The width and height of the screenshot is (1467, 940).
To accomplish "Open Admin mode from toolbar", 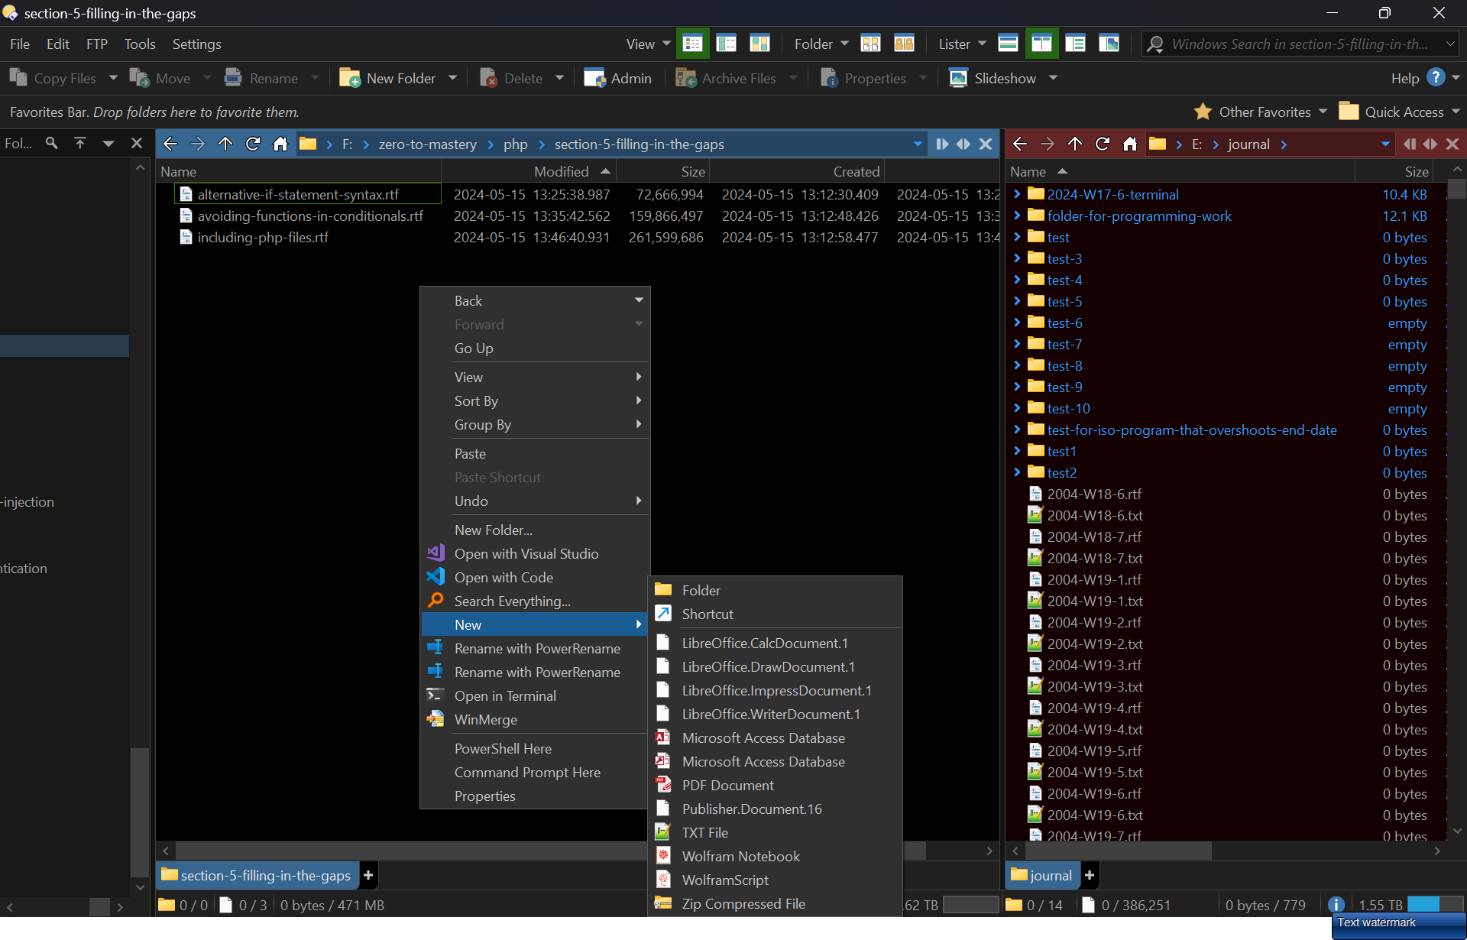I will point(618,78).
